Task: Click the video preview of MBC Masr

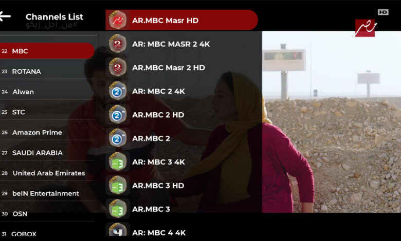Action: click(x=332, y=122)
